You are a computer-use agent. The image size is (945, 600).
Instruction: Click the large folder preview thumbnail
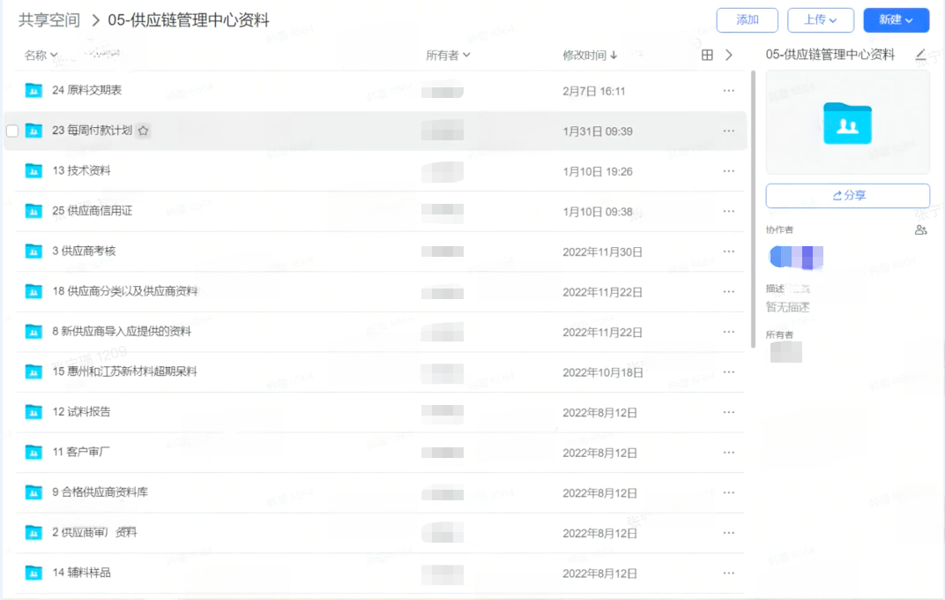[x=847, y=123]
